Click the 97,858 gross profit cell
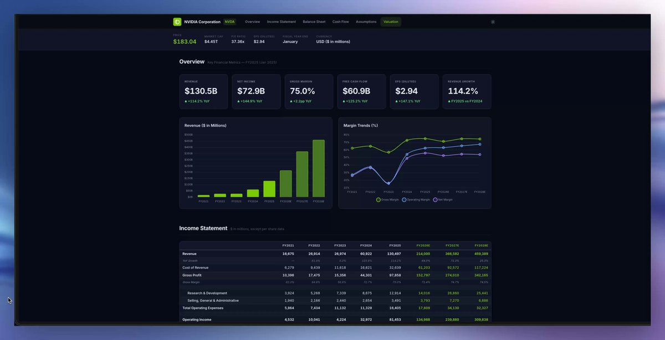The width and height of the screenshot is (665, 340). click(395, 275)
